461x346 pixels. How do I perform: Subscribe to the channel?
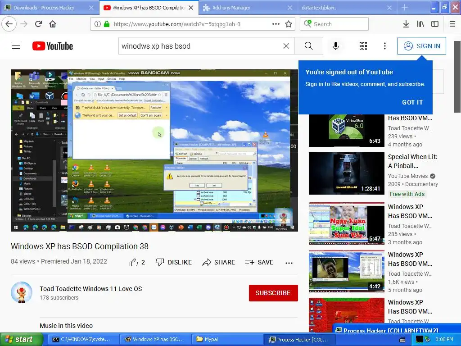click(x=273, y=293)
